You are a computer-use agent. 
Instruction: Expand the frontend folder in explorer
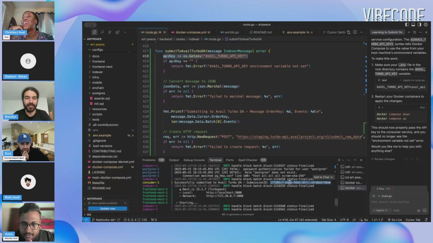98,61
